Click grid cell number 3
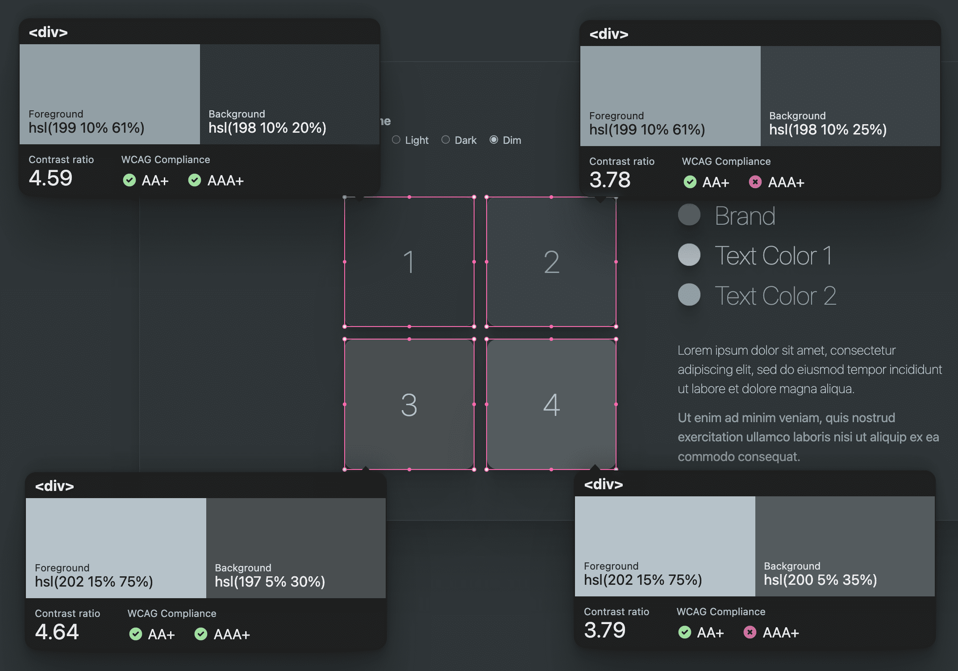The height and width of the screenshot is (671, 958). [409, 403]
